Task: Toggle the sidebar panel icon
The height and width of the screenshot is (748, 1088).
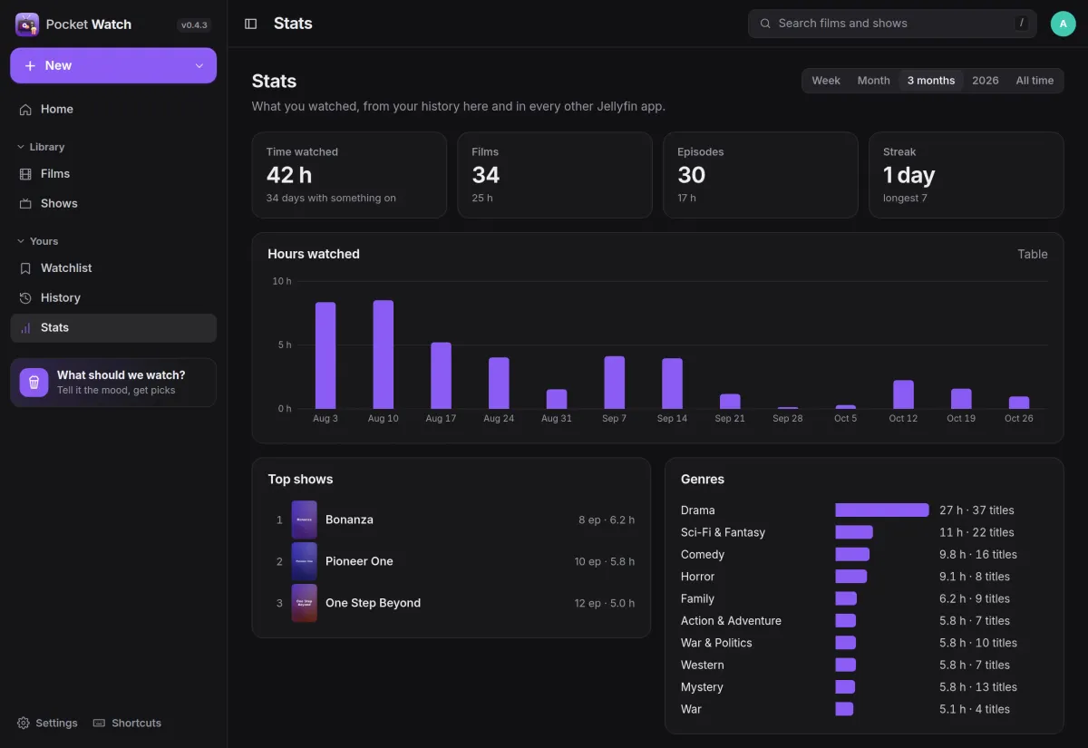Action: 251,24
